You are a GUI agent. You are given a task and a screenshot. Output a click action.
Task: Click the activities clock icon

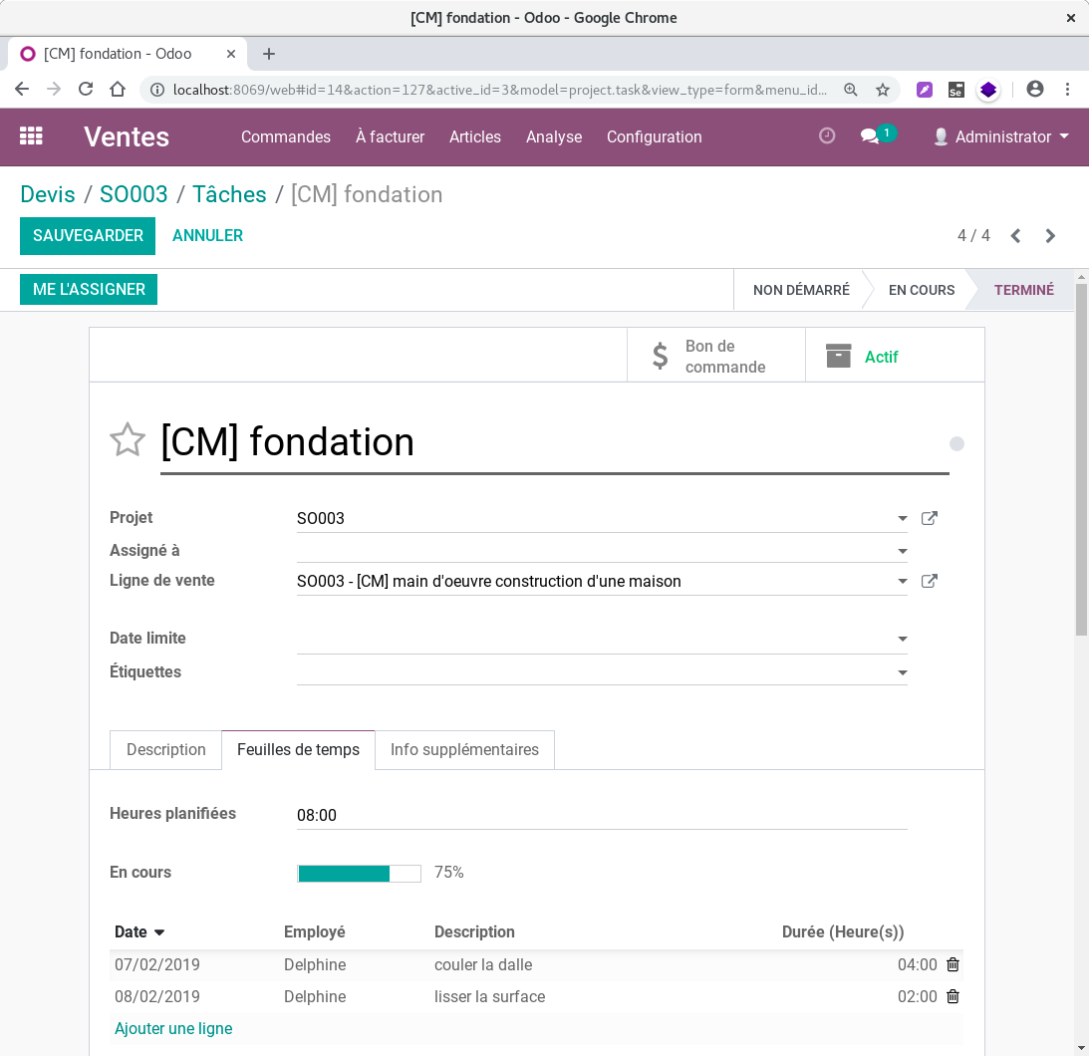(x=827, y=136)
